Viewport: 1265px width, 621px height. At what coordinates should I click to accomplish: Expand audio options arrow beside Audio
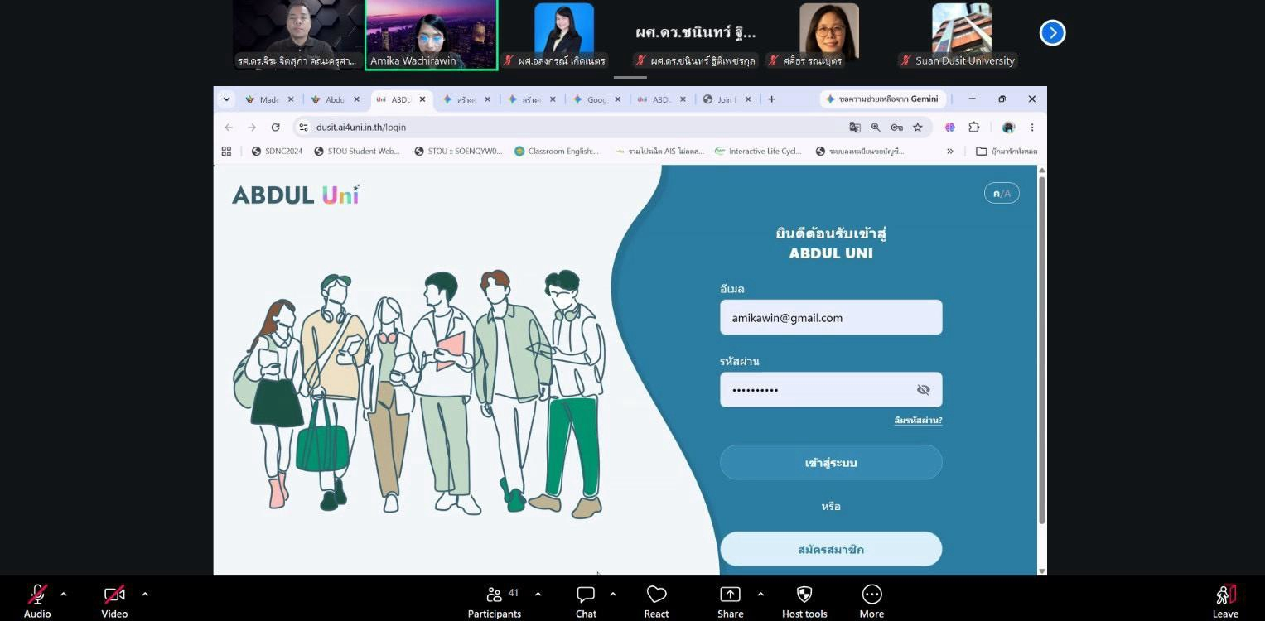64,594
